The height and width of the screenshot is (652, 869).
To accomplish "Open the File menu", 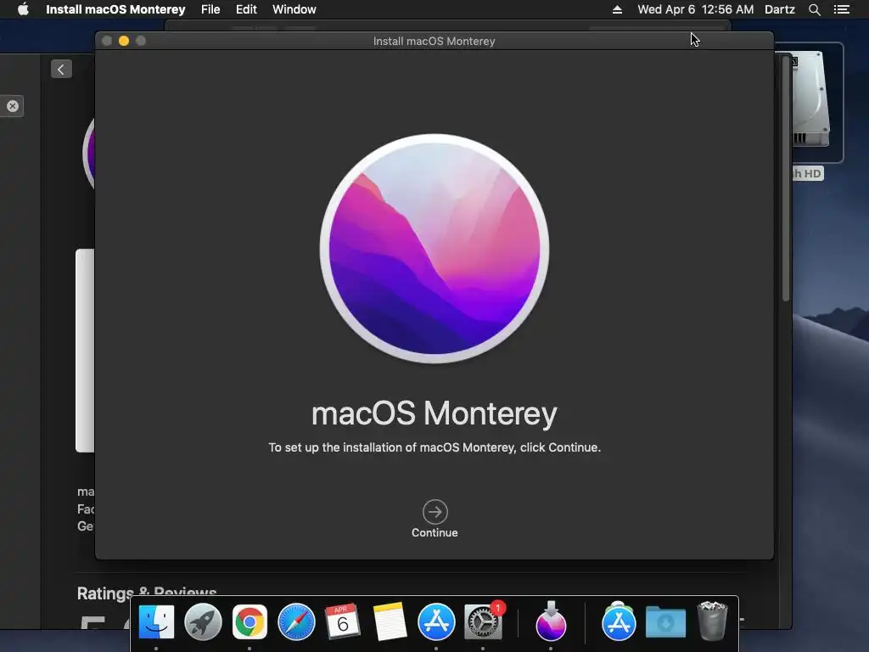I will pyautogui.click(x=210, y=9).
